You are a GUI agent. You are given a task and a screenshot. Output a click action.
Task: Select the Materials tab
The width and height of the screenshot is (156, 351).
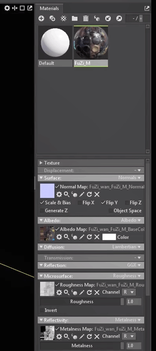49,9
